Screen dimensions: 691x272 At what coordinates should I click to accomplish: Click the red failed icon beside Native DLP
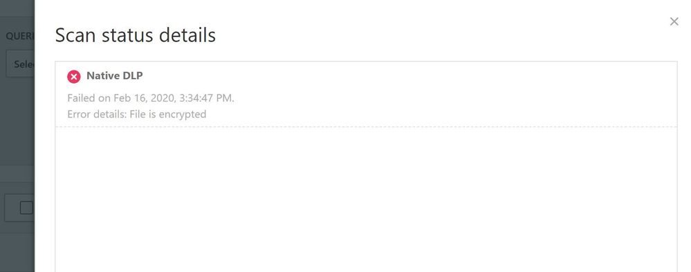(73, 77)
